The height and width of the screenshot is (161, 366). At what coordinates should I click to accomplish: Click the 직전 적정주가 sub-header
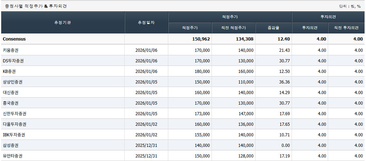233,28
